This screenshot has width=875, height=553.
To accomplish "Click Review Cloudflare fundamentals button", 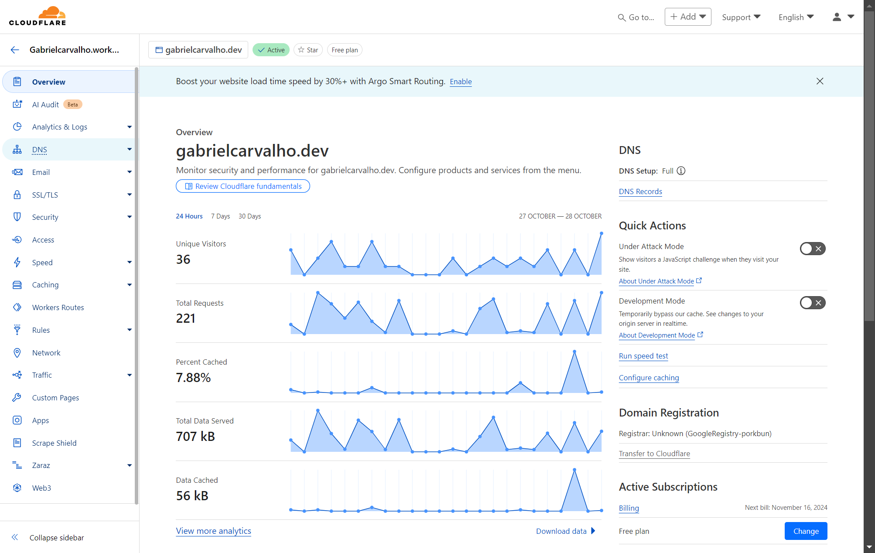I will (243, 186).
